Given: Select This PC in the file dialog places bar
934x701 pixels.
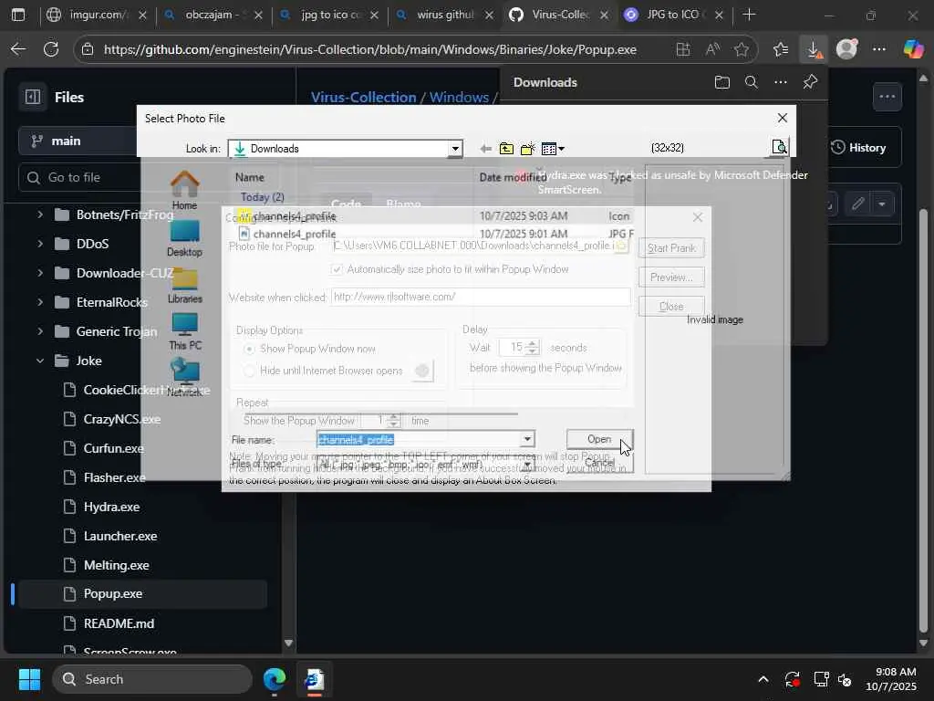Looking at the screenshot, I should (x=184, y=331).
